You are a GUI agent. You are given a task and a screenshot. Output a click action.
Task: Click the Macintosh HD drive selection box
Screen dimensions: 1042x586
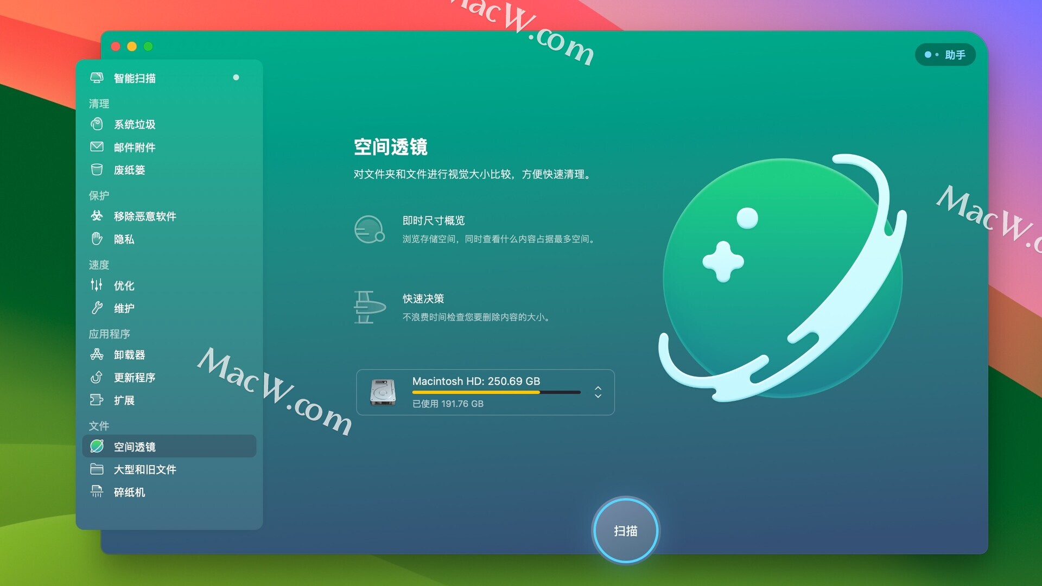point(485,392)
